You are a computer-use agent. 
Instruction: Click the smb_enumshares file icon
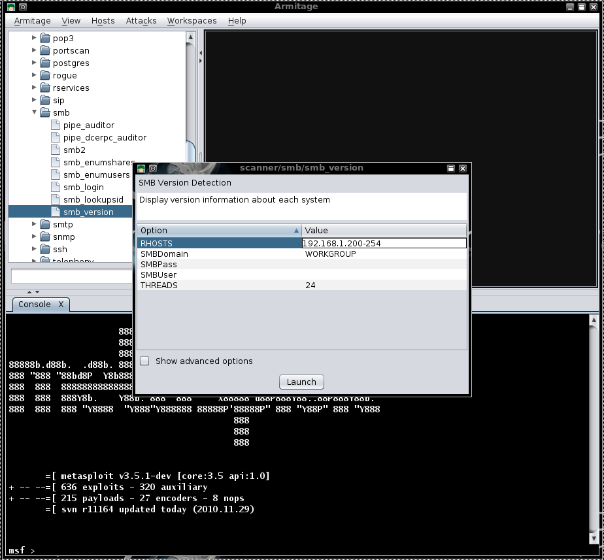coord(56,162)
